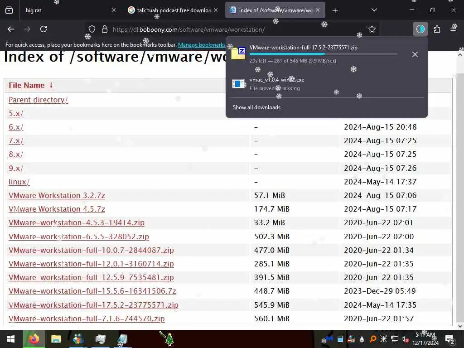Viewport: 464px width, 348px height.
Task: Download VMware-workstation-full-12.5.9-7535481.zip
Action: 91,278
